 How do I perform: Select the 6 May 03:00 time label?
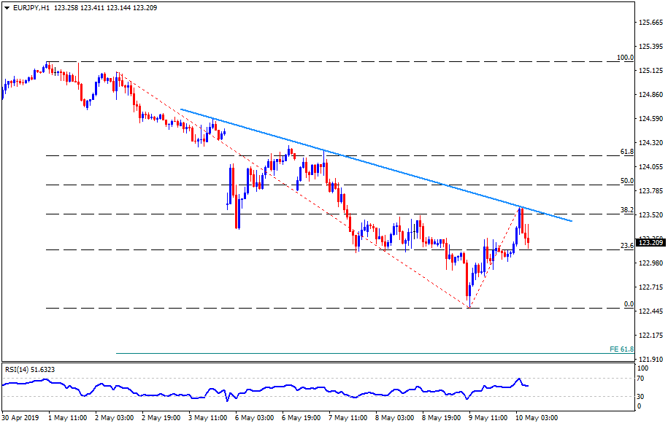(255, 418)
